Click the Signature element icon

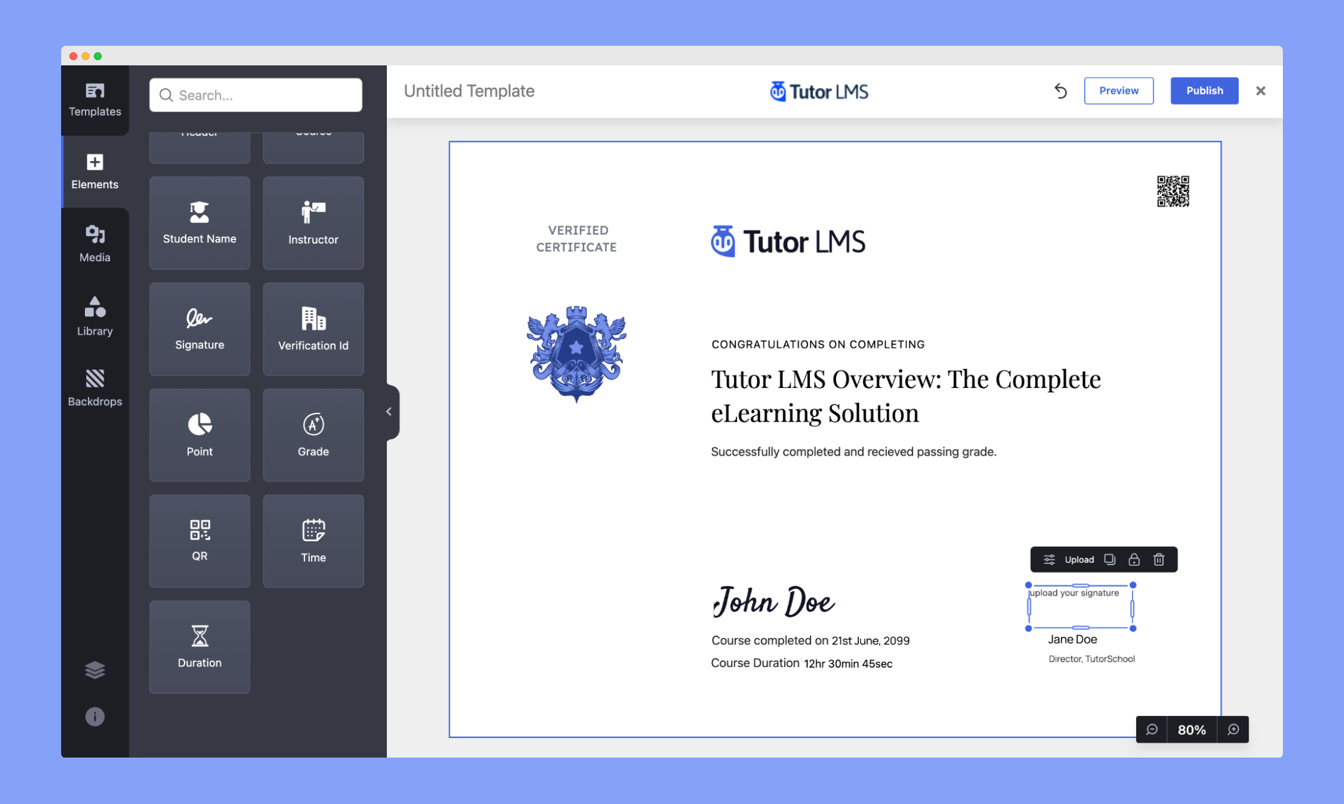point(198,320)
